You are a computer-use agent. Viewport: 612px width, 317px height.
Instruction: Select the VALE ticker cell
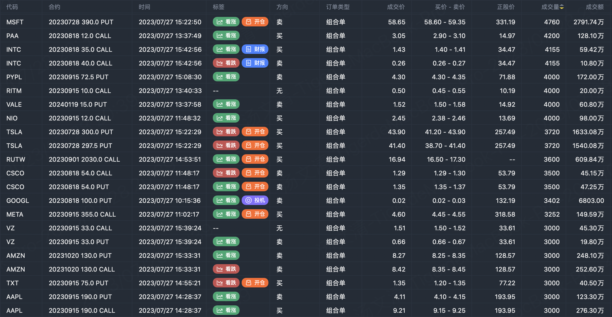click(14, 104)
